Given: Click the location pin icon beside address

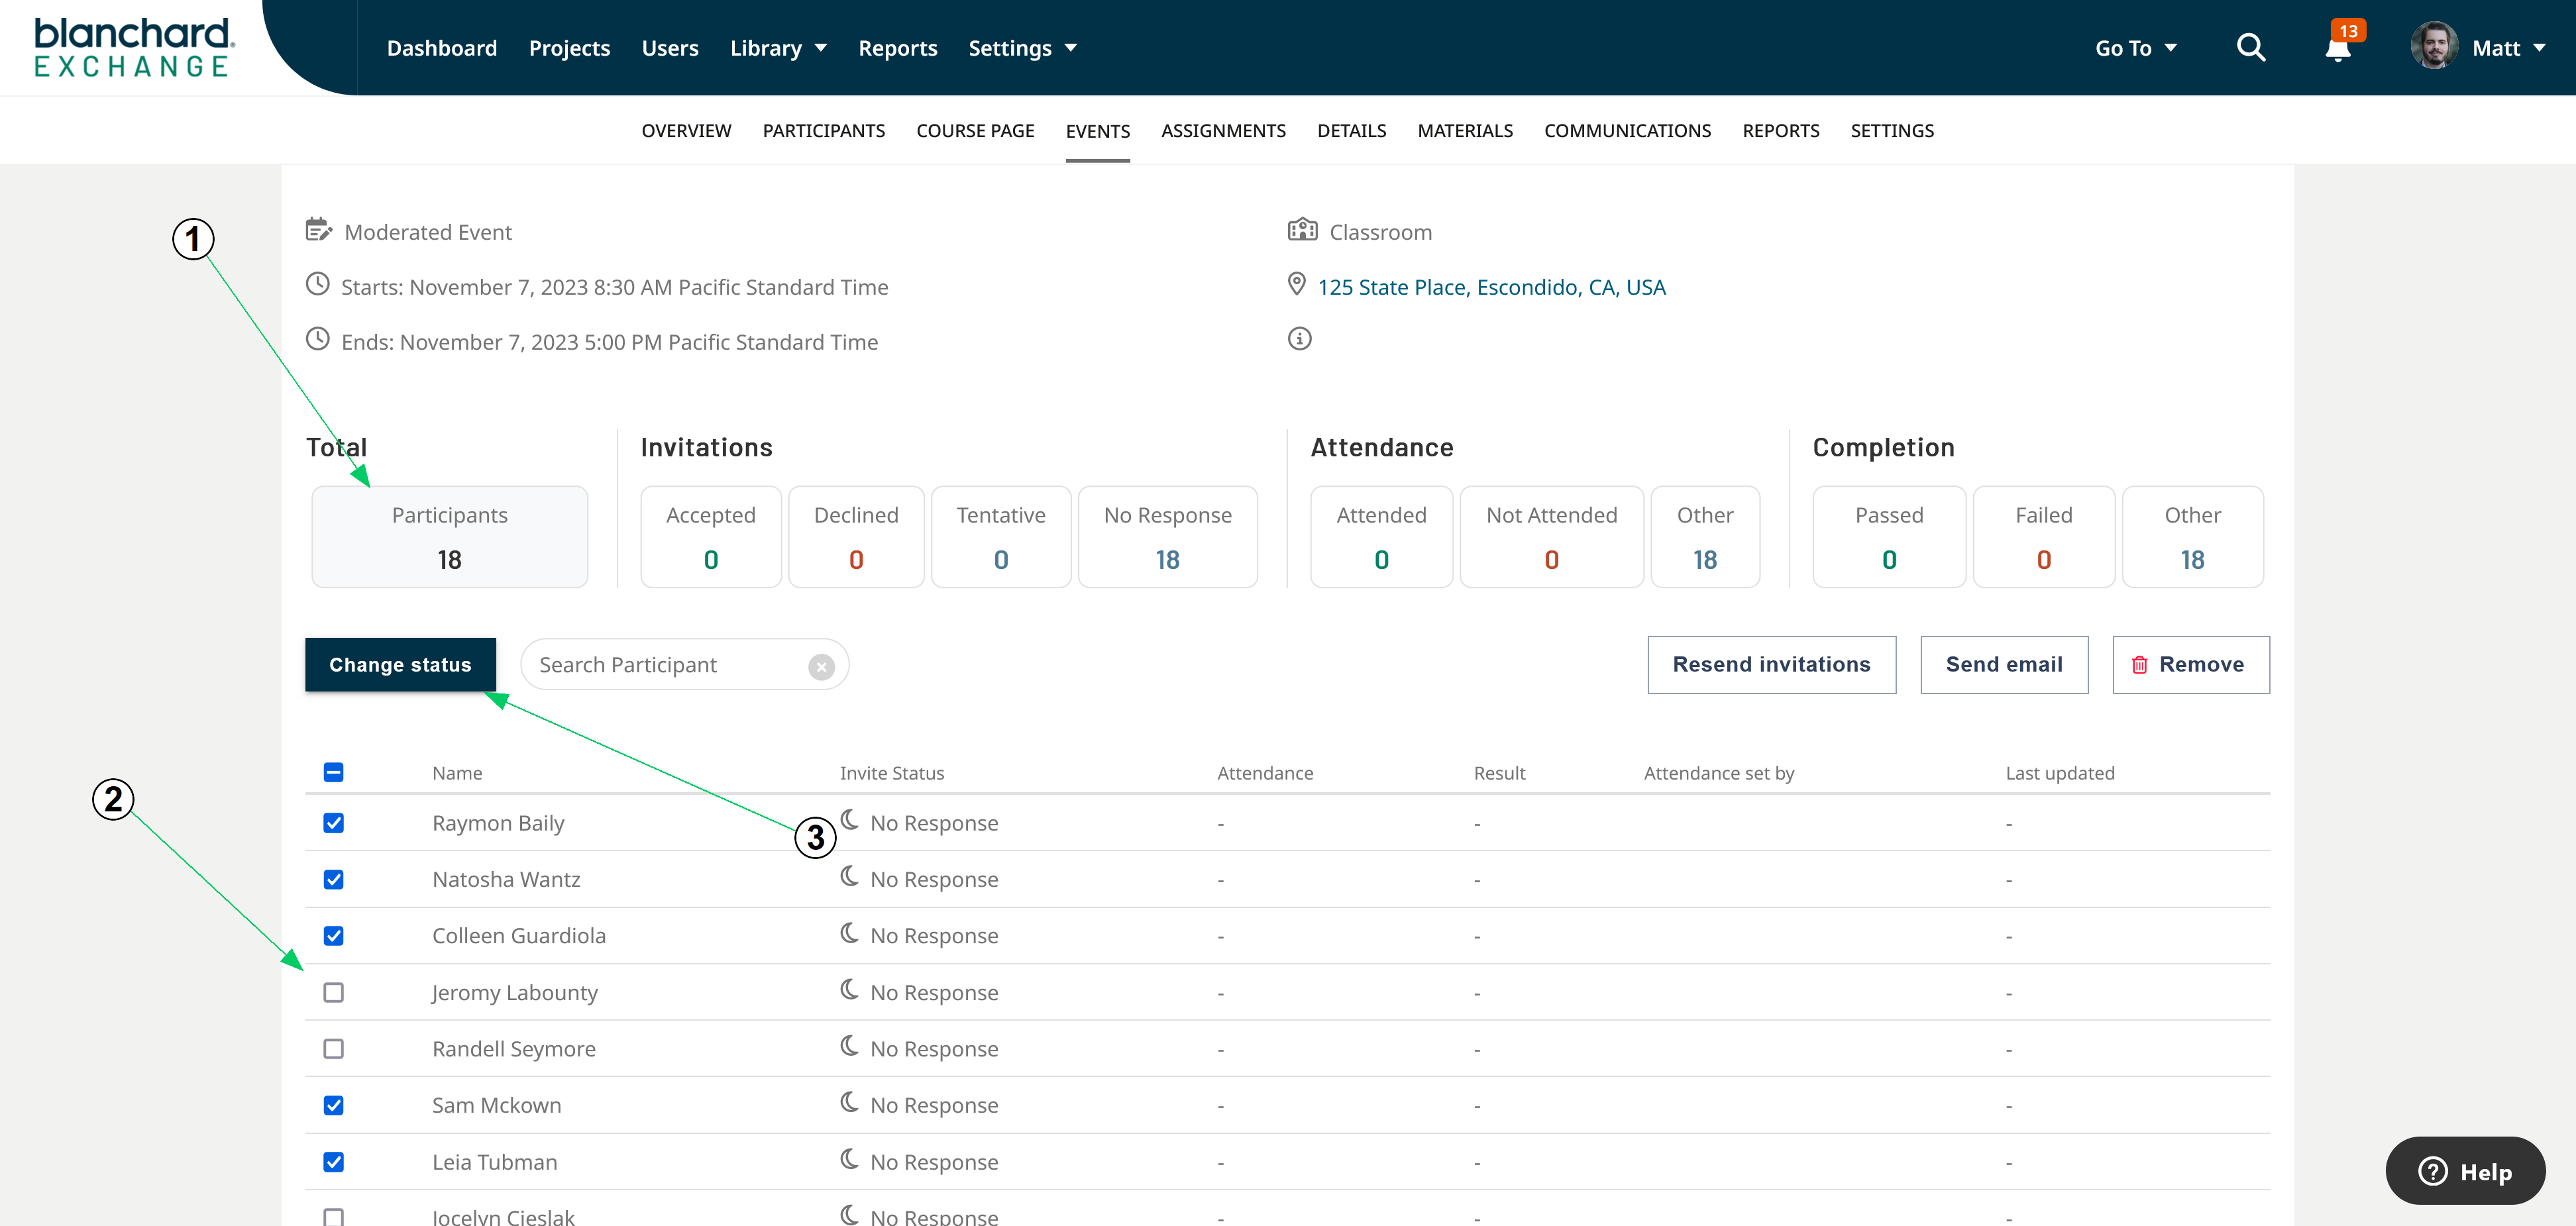Looking at the screenshot, I should 1297,285.
